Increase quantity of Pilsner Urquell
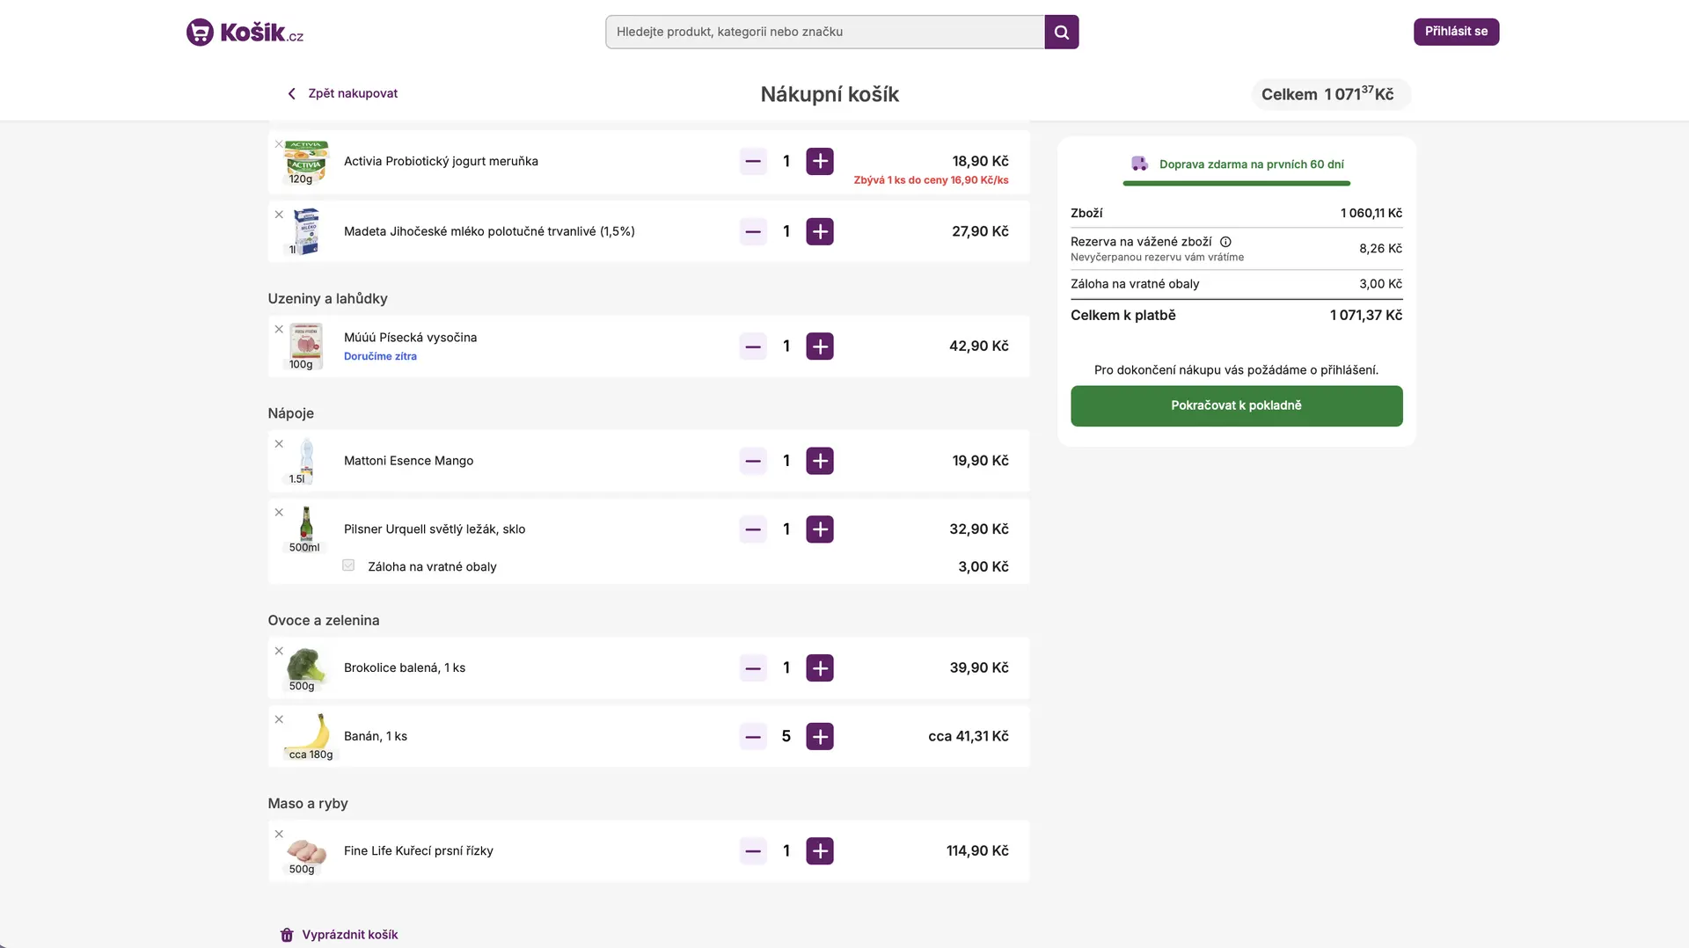This screenshot has height=948, width=1689. [820, 529]
